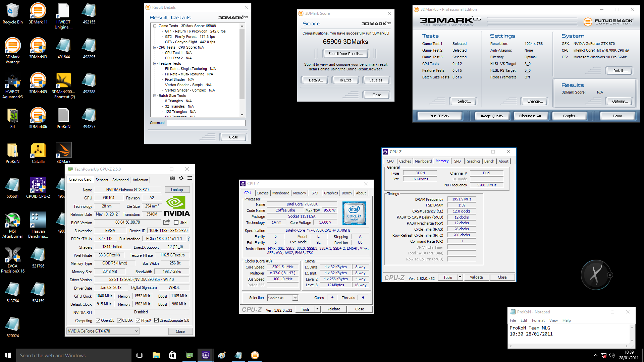This screenshot has height=362, width=644.
Task: Click the Notepad vertical scrollbar down arrow
Action: [632, 341]
